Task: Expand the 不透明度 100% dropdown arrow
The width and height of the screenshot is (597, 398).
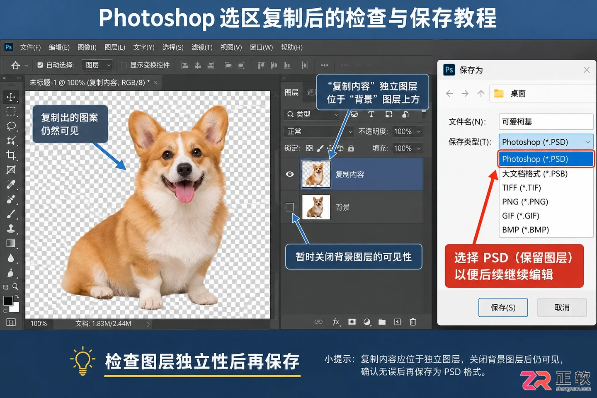Action: pyautogui.click(x=419, y=131)
